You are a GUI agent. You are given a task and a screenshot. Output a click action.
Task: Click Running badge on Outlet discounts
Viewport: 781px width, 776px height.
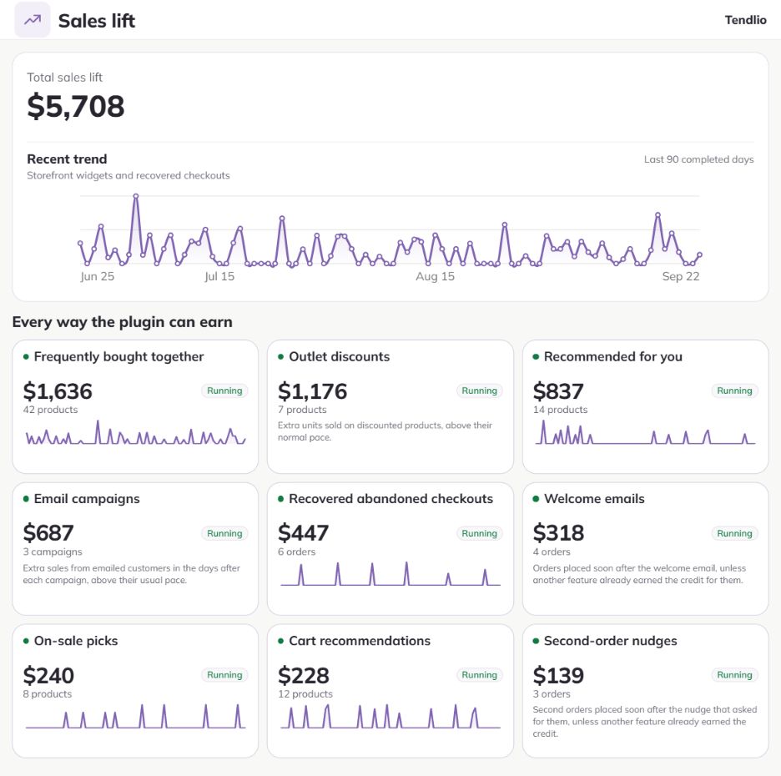479,391
